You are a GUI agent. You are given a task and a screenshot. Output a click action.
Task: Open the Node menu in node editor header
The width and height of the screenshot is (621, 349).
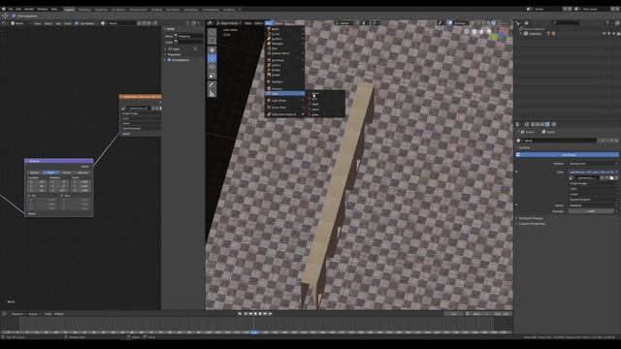[68, 23]
